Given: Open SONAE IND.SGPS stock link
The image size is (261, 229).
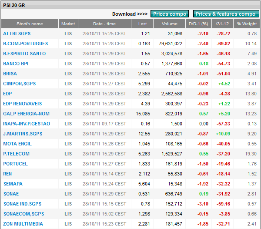Looking at the screenshot, I should point(22,204).
